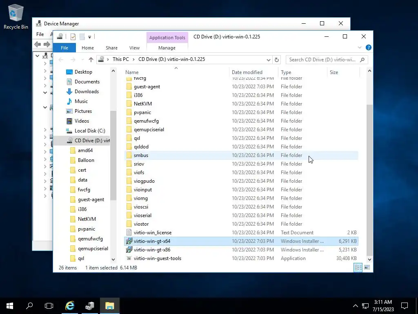The image size is (418, 314).
Task: Click This PC in the address breadcrumb
Action: pyautogui.click(x=120, y=59)
